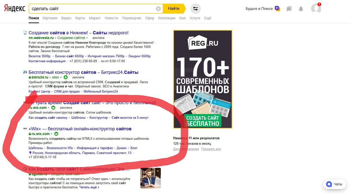351x194 pixels.
Task: Click the Информация о тарифах sitelink
Action: (95, 148)
